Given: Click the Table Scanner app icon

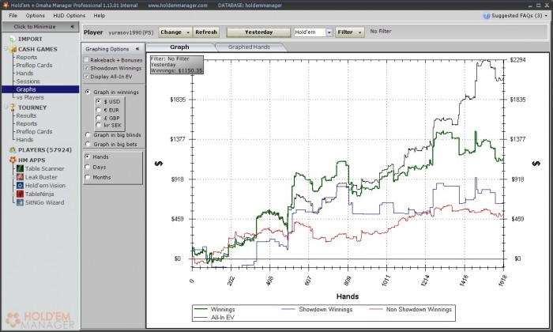Looking at the screenshot, I should 18,168.
